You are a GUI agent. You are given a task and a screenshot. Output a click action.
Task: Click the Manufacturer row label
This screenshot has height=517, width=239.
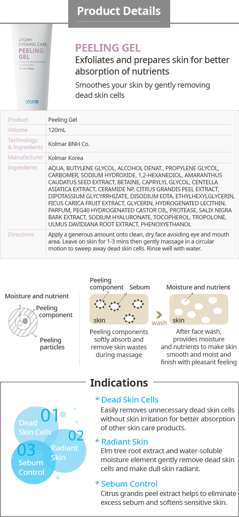point(25,157)
